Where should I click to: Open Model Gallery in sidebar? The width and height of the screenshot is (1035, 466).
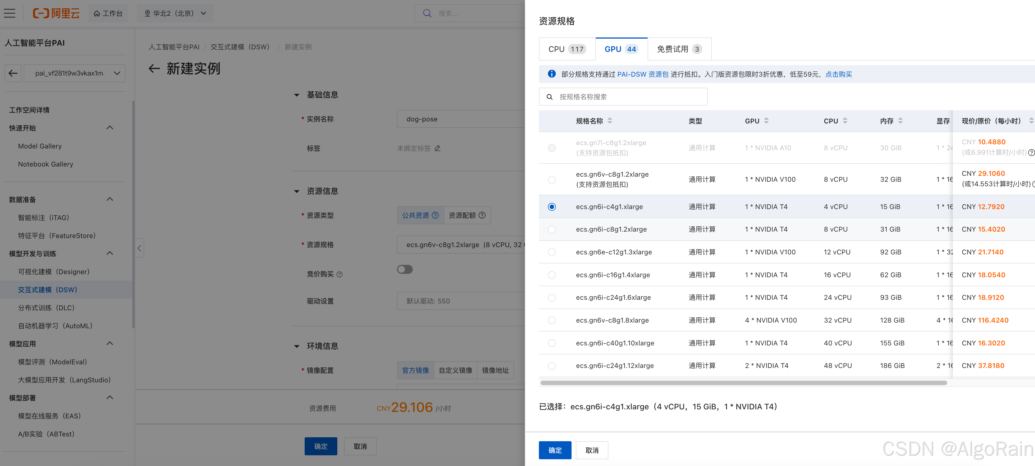[x=40, y=146]
